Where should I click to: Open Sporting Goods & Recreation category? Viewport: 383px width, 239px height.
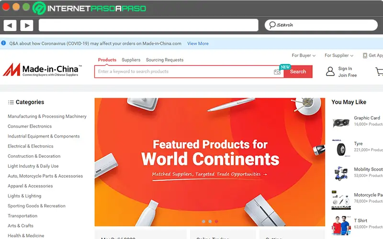(x=37, y=206)
